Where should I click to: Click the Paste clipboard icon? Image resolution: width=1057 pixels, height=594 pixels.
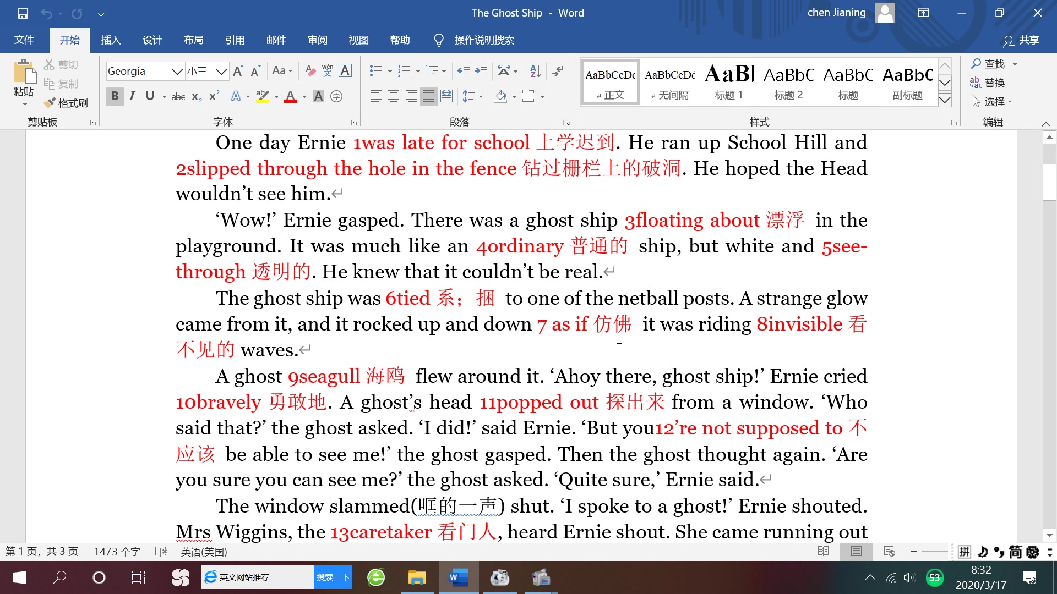click(24, 72)
